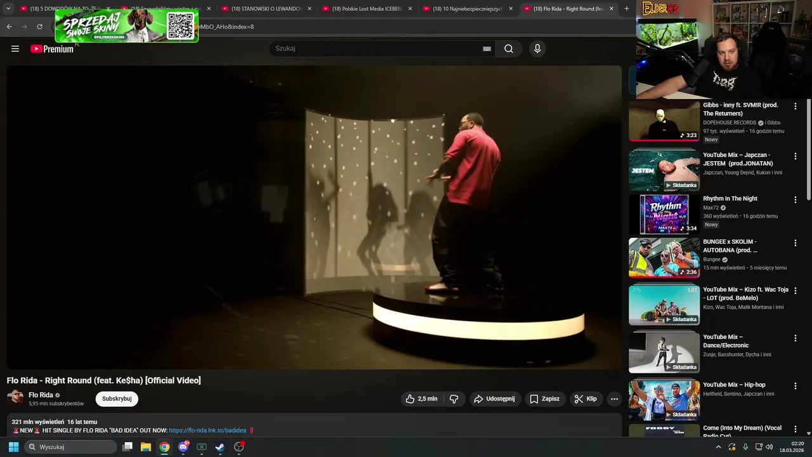Play Rhythm In The Night thumbnail
The image size is (812, 457).
tap(664, 214)
